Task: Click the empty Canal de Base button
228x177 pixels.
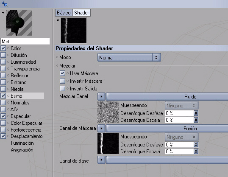Action: pyautogui.click(x=167, y=160)
